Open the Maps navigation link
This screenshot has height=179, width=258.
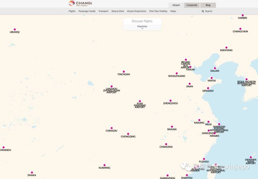pos(173,11)
